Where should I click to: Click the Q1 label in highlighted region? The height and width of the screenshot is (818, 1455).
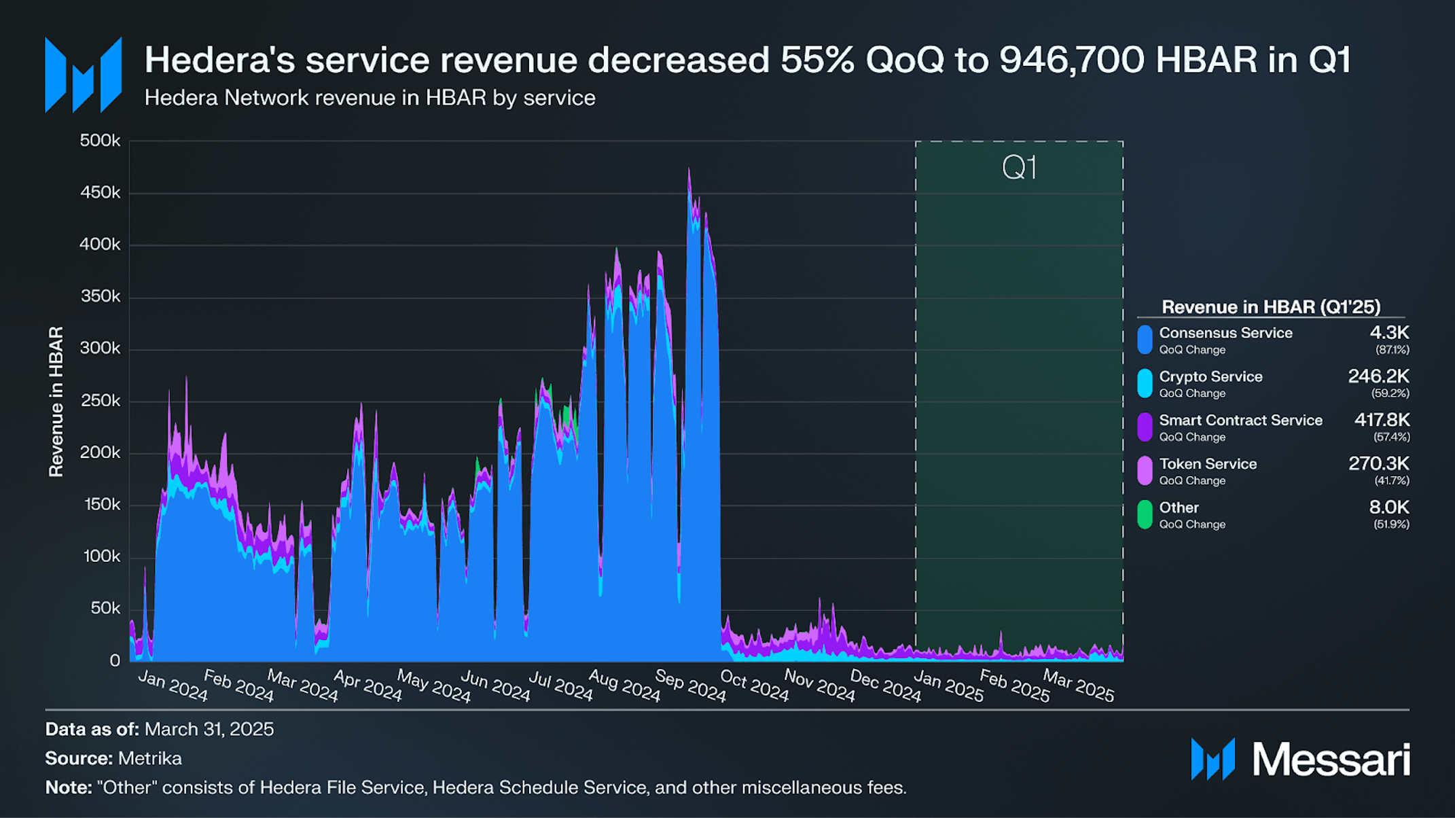(x=1019, y=167)
